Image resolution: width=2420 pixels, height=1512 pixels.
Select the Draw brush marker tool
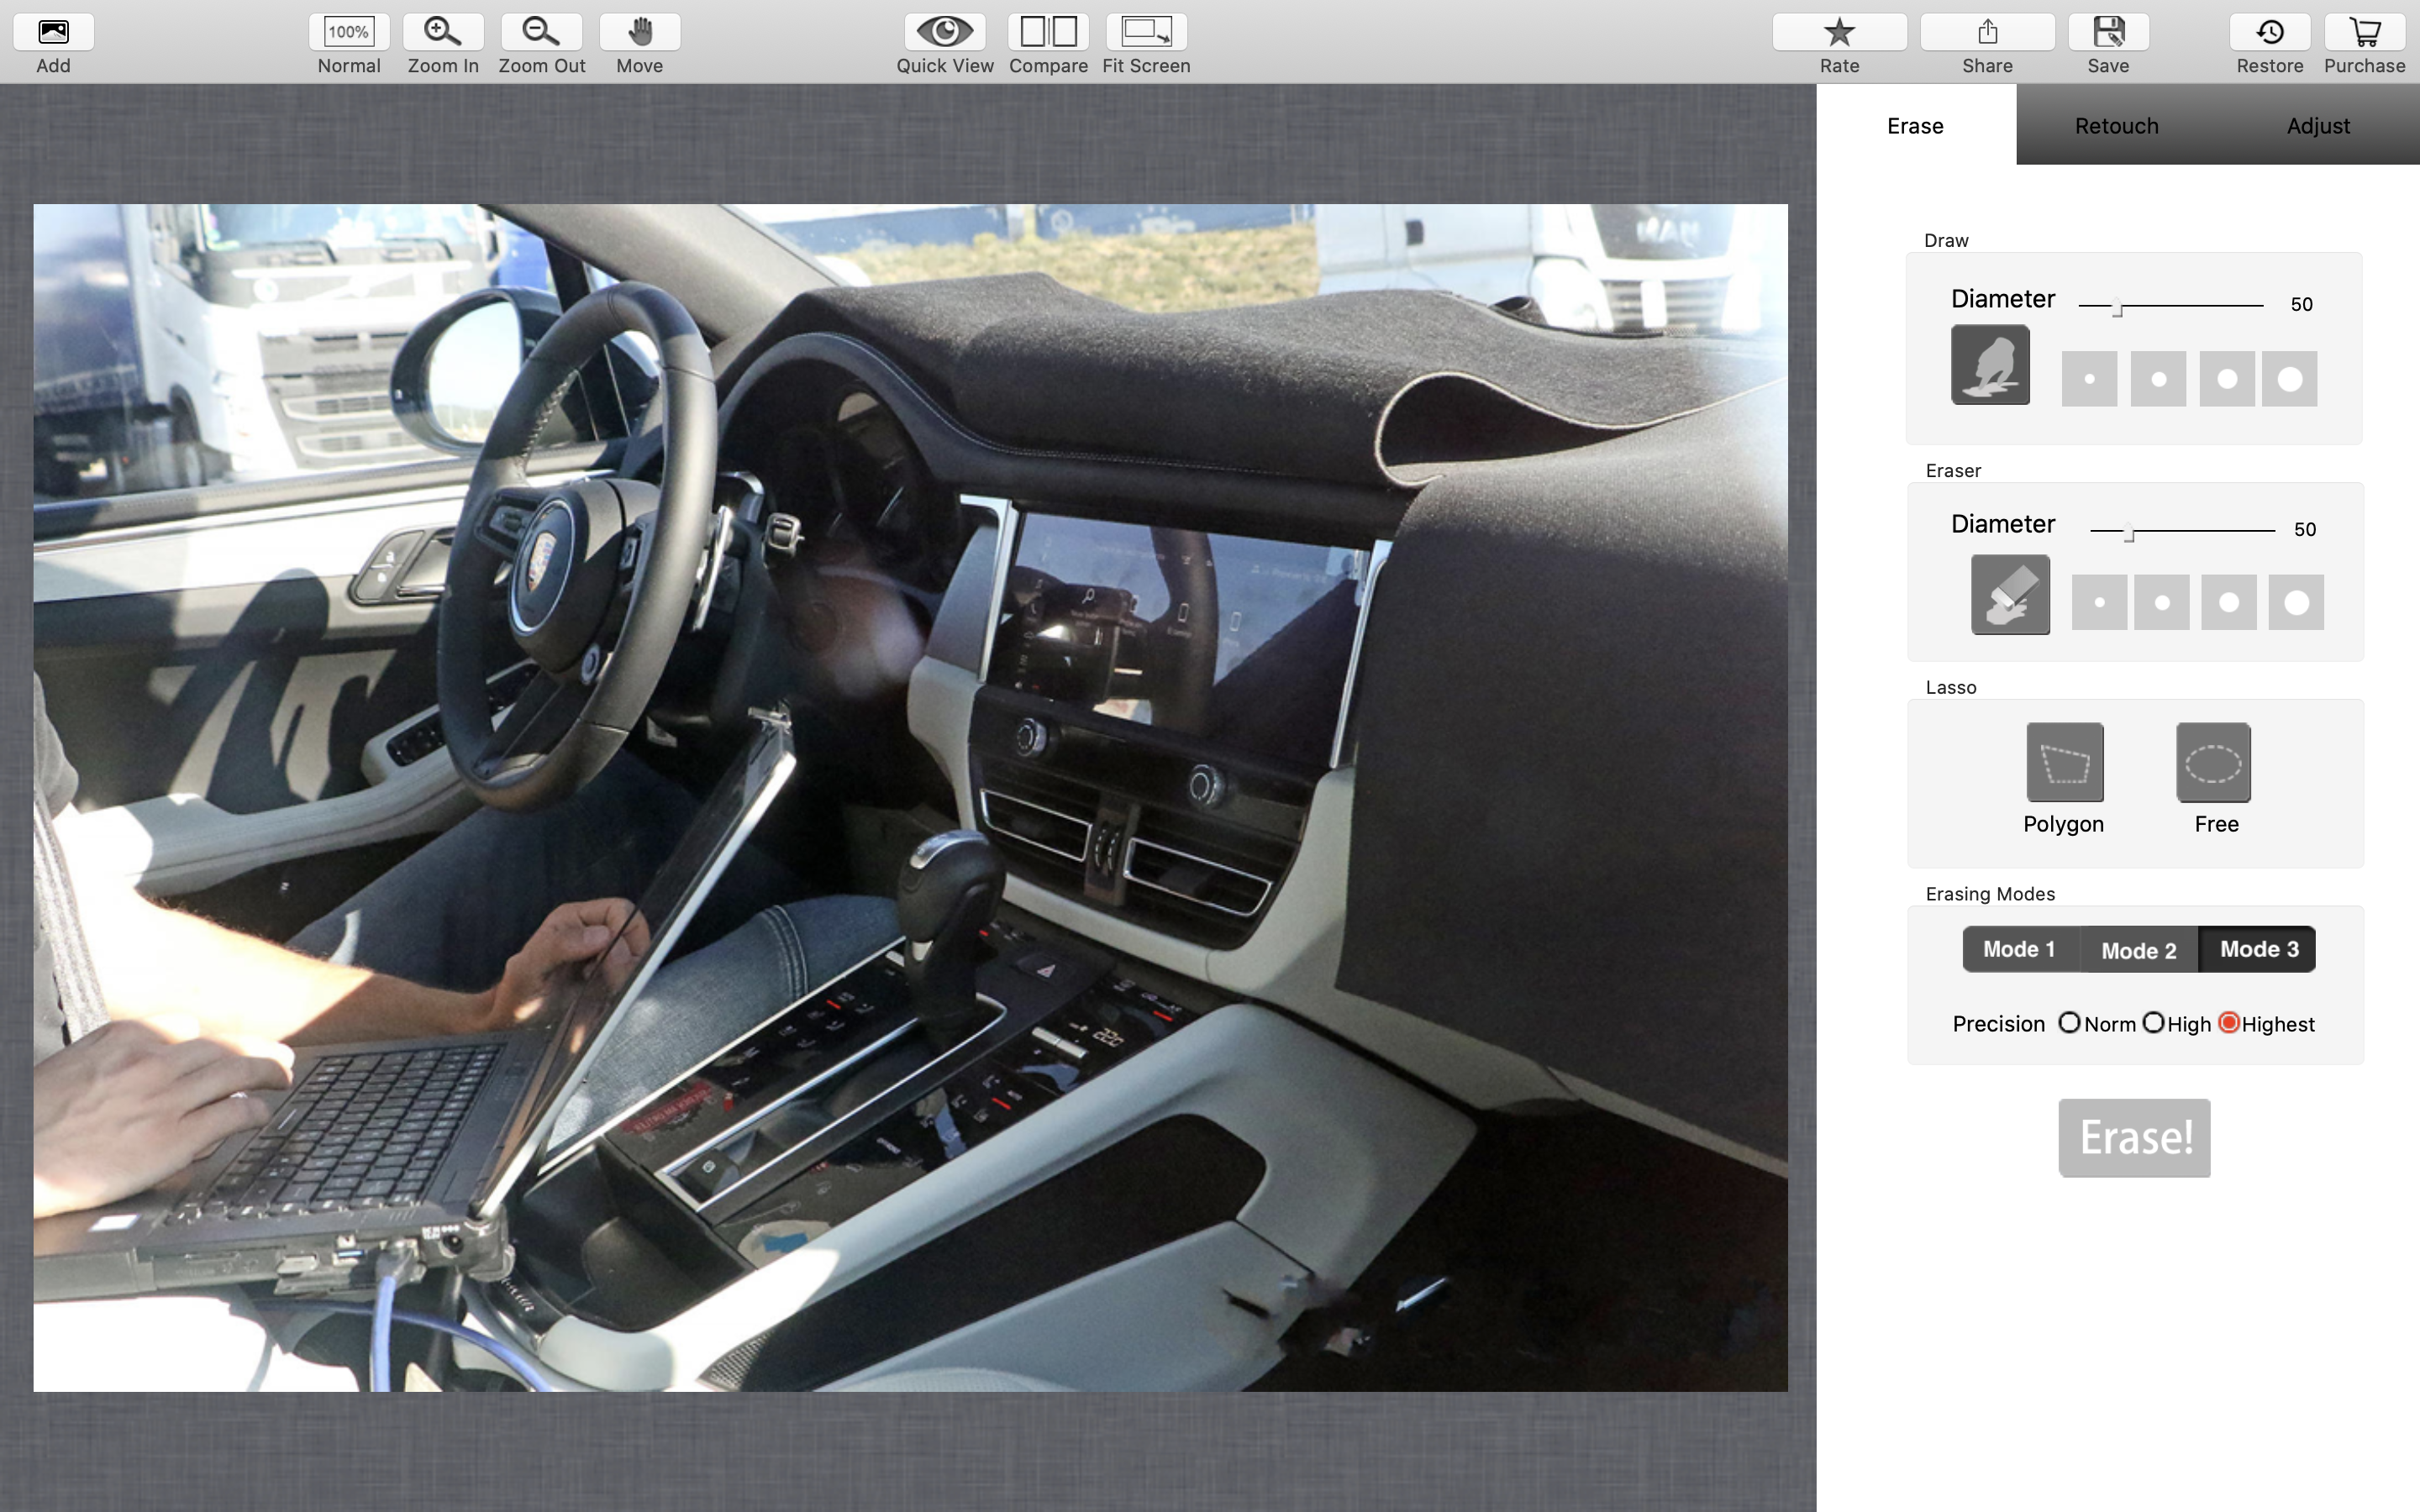pos(1990,365)
